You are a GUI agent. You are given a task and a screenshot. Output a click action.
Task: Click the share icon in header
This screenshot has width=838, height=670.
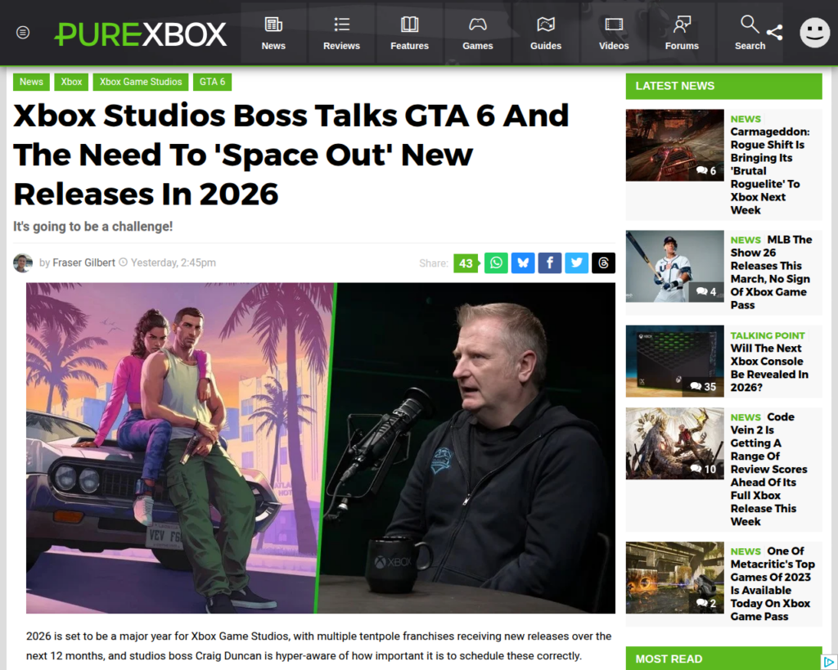[x=774, y=33]
